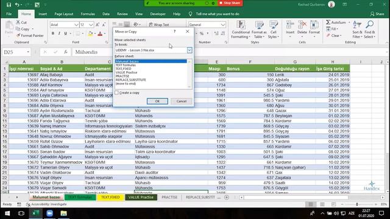Click OK in Move or Copy dialog

click(157, 101)
